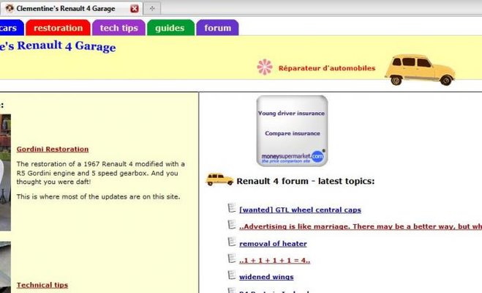Open the [wanted] GTL wheel central caps topic
The height and width of the screenshot is (293, 482).
point(300,210)
